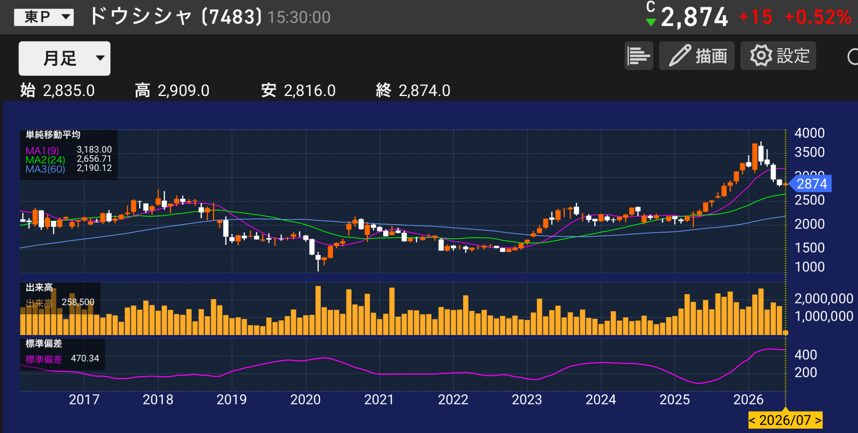Click the white 標準偏差 panel title
This screenshot has width=858, height=433.
coord(44,344)
